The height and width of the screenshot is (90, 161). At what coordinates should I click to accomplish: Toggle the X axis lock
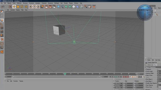coord(30,7)
